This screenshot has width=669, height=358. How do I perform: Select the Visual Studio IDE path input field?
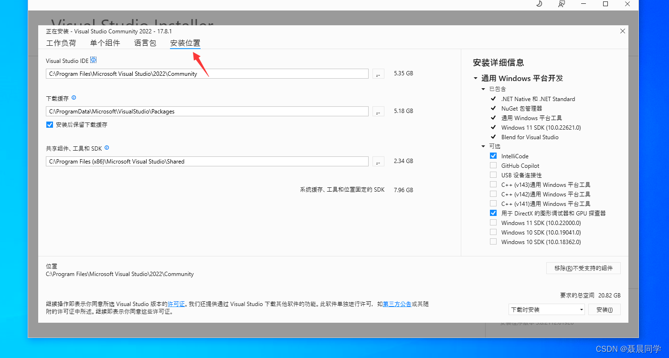[x=207, y=73]
